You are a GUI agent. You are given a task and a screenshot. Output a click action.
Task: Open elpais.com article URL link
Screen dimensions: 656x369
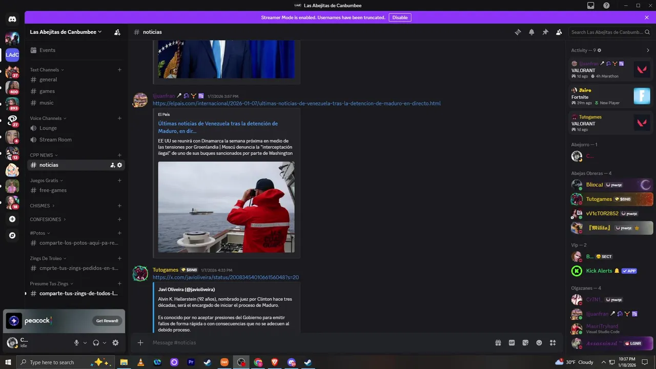(x=296, y=104)
